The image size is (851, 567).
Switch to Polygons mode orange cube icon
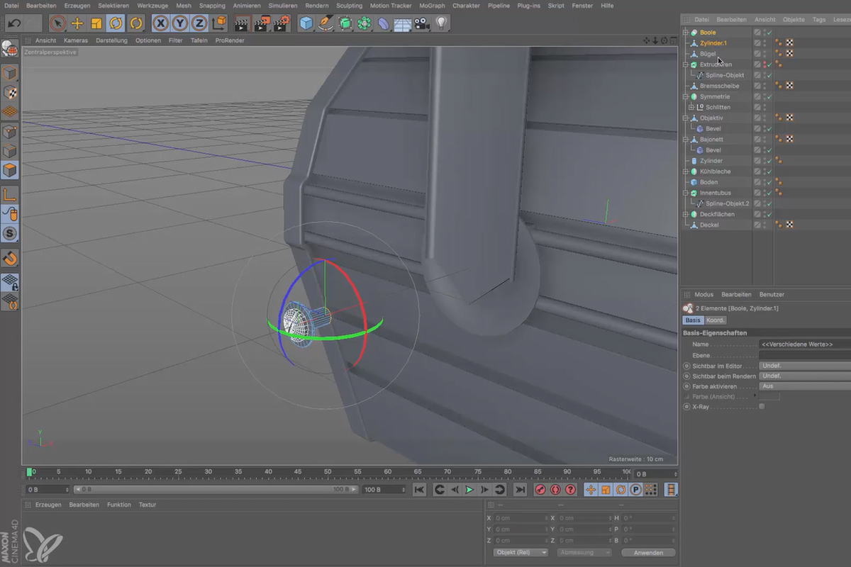coord(9,170)
